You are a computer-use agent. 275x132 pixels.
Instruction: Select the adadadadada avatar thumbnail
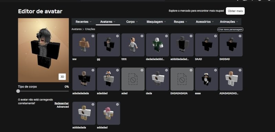click(84, 79)
